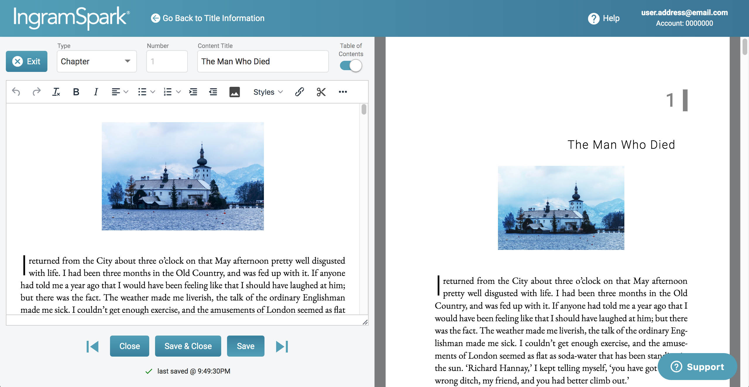Click the Save button
The image size is (749, 387).
pos(245,346)
